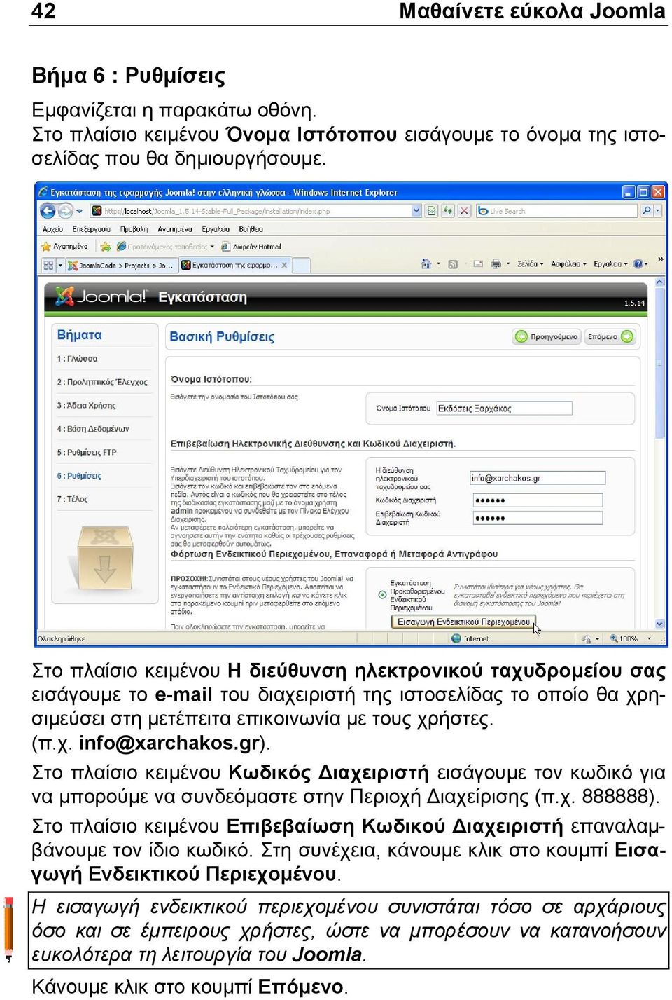This screenshot has height=1000, width=672.
Task: Open the Επεξεργασία menu
Action: click(x=92, y=229)
